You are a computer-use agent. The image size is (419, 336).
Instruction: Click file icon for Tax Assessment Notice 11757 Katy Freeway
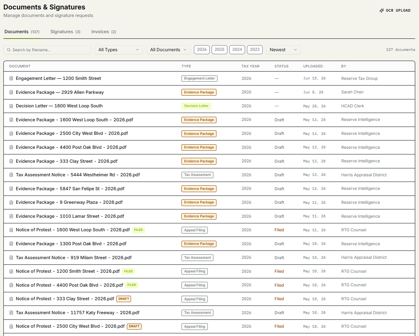(11, 313)
